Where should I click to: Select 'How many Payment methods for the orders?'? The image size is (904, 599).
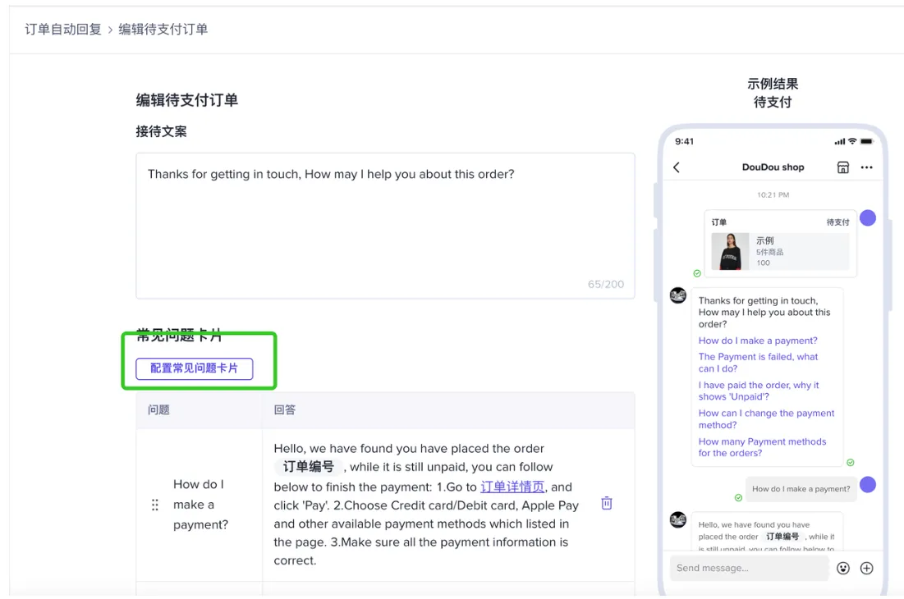point(762,447)
